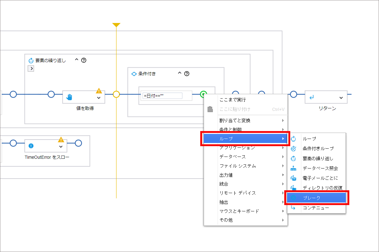
Task: Click the yellow triangle execution marker at top
Action: tap(116, 25)
